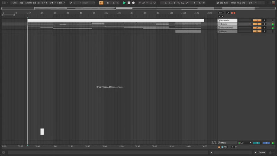This screenshot has height=156, width=277.
Task: Unfold the Noise track
Action: pos(219,31)
